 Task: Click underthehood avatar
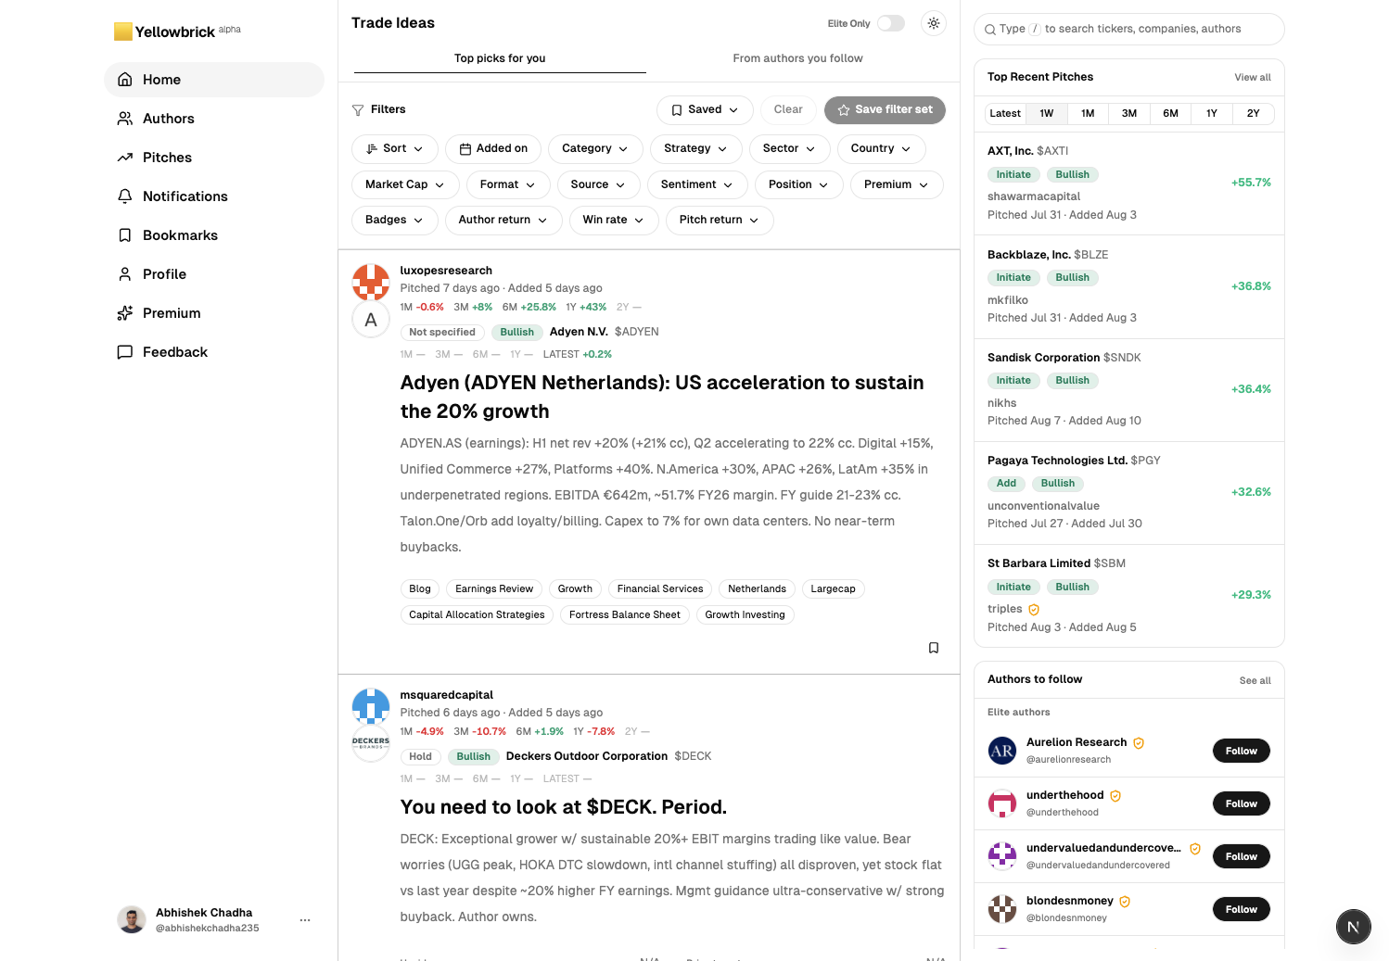pos(1002,803)
